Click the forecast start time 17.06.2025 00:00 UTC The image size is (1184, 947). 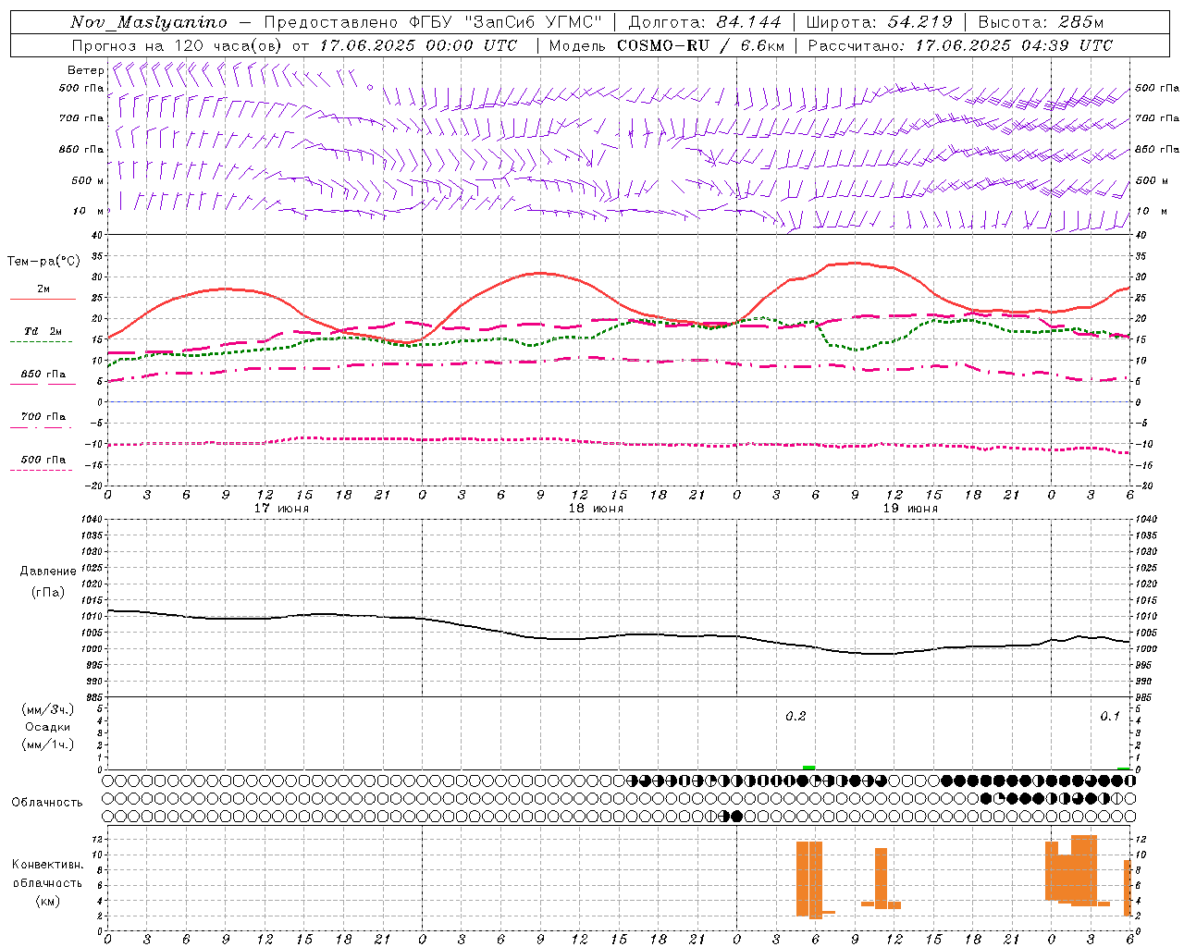[418, 45]
